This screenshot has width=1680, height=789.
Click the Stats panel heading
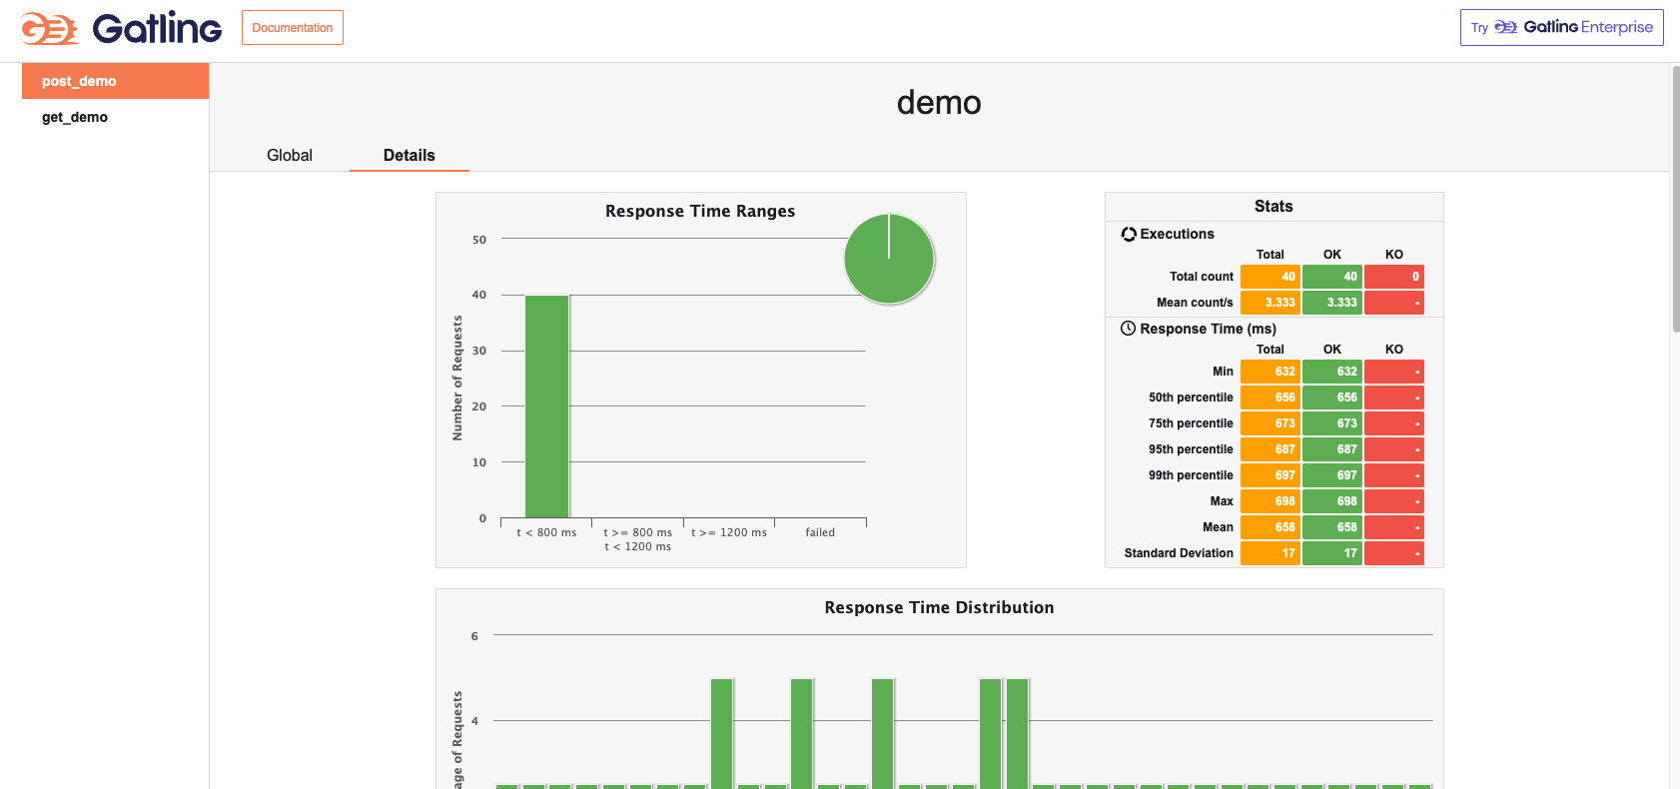pyautogui.click(x=1273, y=207)
